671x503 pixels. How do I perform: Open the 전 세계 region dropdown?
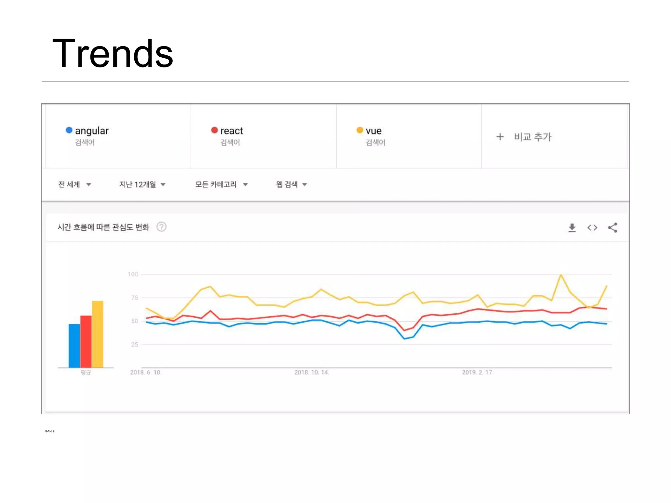[75, 184]
